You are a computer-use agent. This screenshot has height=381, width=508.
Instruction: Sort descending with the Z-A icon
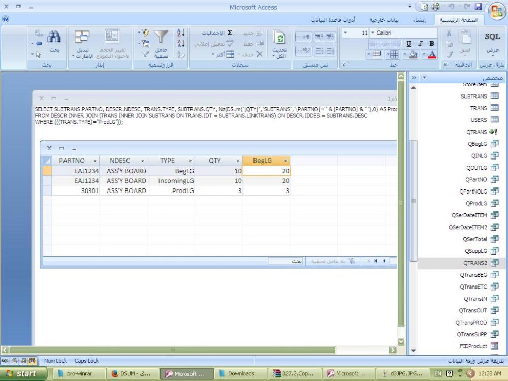pyautogui.click(x=181, y=43)
